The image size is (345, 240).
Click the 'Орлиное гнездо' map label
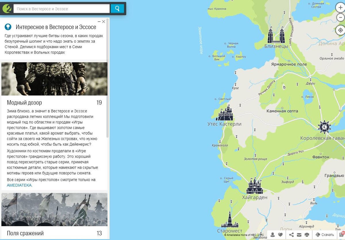pyautogui.click(x=332, y=58)
